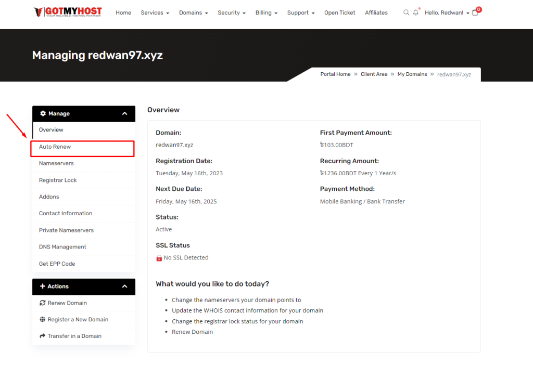
Task: Open the Domains dropdown menu
Action: 193,12
